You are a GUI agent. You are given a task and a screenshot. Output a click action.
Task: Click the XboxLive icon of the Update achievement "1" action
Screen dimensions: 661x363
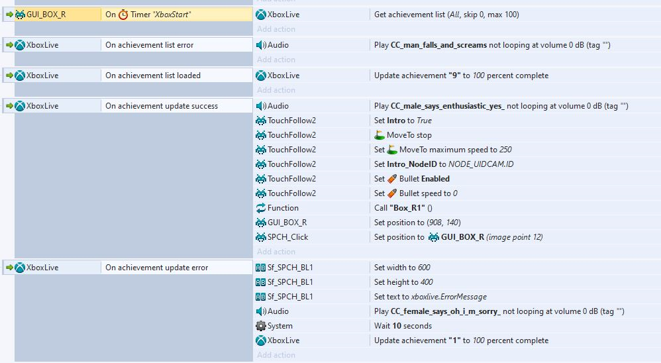[261, 340]
